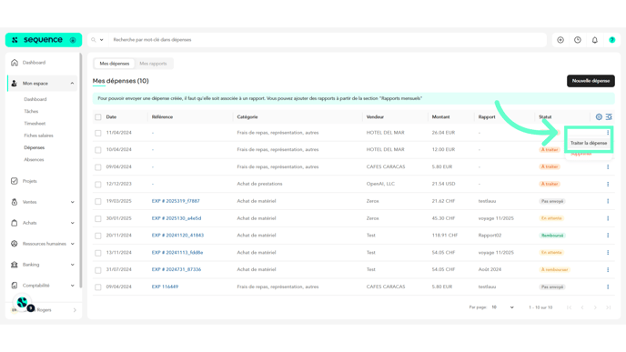The width and height of the screenshot is (626, 352).
Task: Select the Août 2024 report cell
Action: click(490, 269)
